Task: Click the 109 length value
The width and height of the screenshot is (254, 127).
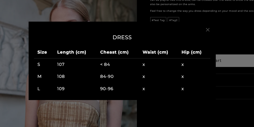Action: pos(61,89)
